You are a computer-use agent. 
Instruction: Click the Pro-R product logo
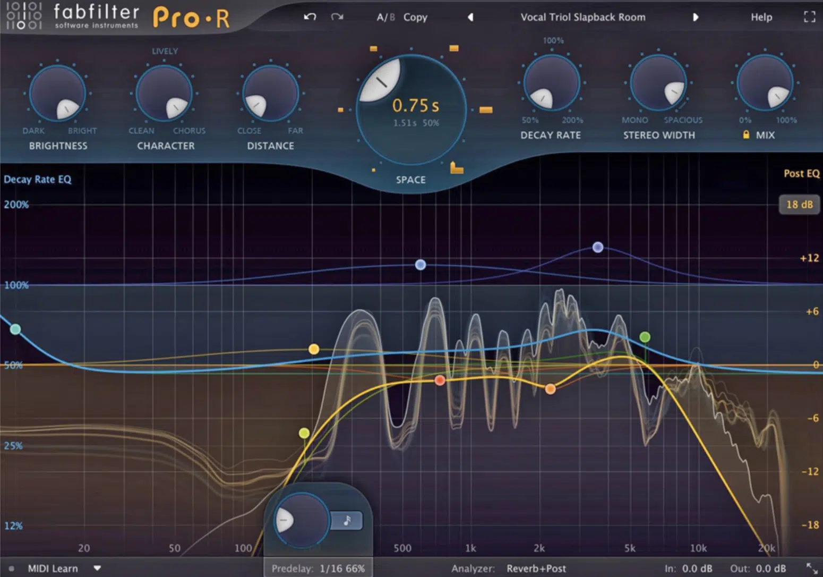[x=192, y=18]
